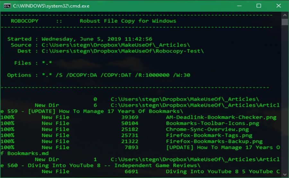Image resolution: width=289 pixels, height=178 pixels.
Task: Click the vertical scrollbar thumb
Action: 285,22
